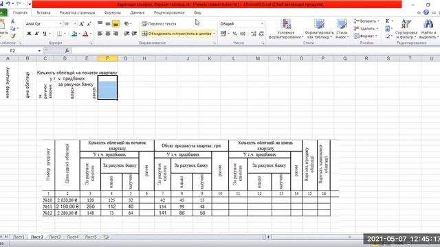Click the Borders icon in the font group
440x247 pixels.
[60, 34]
